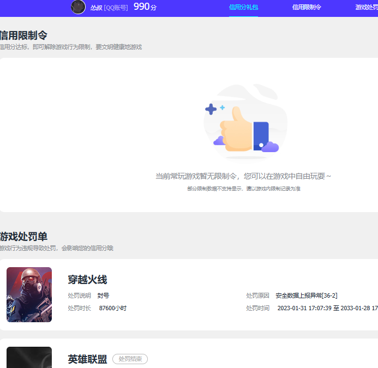Viewport: 378px width, 368px height.
Task: Click the 处罚原因 label
Action: pyautogui.click(x=257, y=295)
